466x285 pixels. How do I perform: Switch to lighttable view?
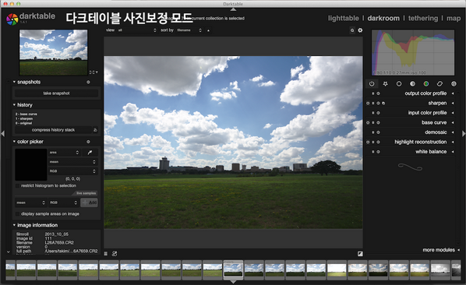(x=343, y=19)
